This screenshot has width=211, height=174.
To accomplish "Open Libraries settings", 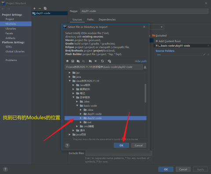I will (x=11, y=29).
